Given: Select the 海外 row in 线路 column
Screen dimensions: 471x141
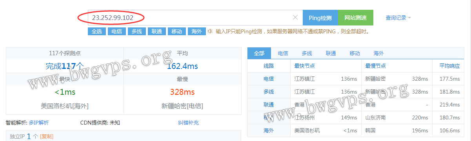Looking at the screenshot, I should 269,130.
